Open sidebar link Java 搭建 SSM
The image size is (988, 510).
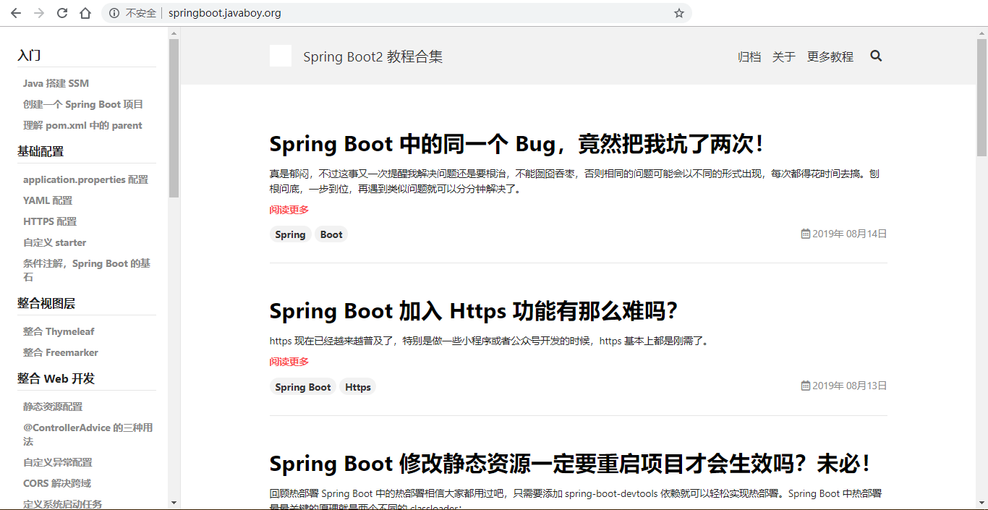coord(56,83)
